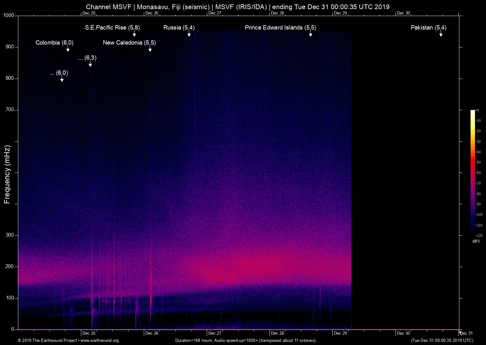
Task: Click the -80 value on the color scale
Action: (x=478, y=194)
